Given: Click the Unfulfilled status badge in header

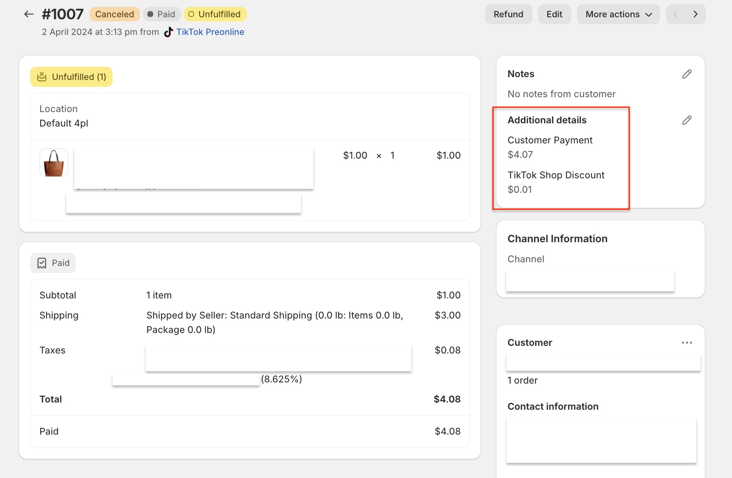Looking at the screenshot, I should [x=215, y=14].
